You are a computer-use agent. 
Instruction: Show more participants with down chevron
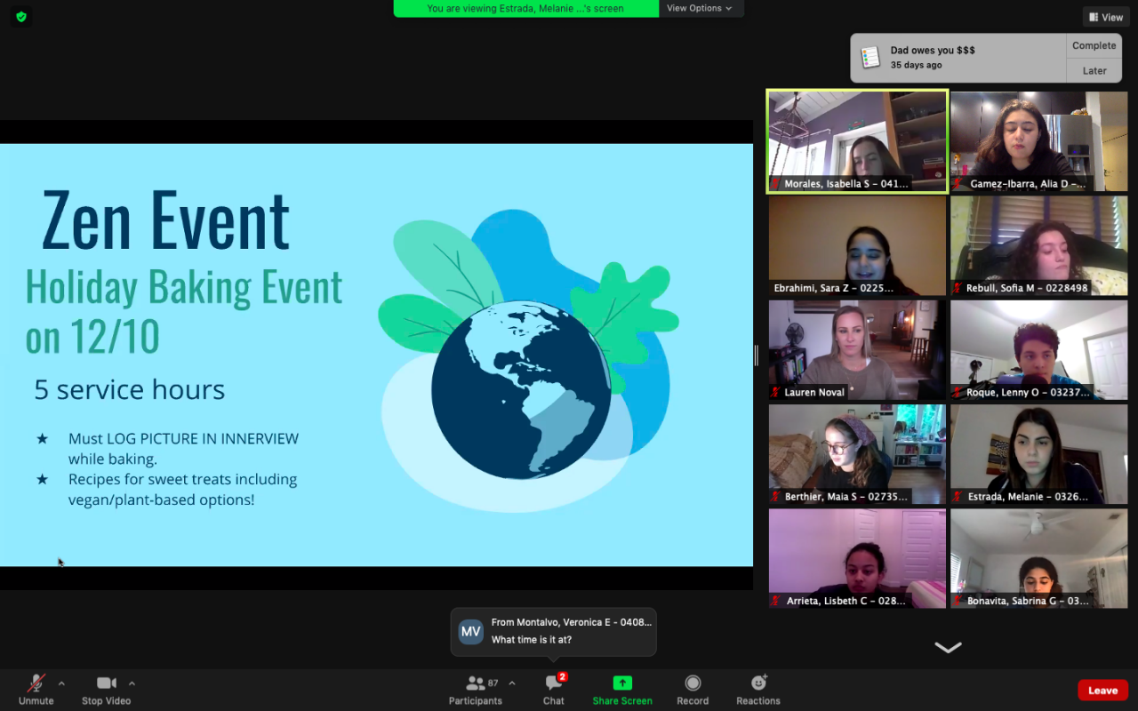(x=948, y=648)
